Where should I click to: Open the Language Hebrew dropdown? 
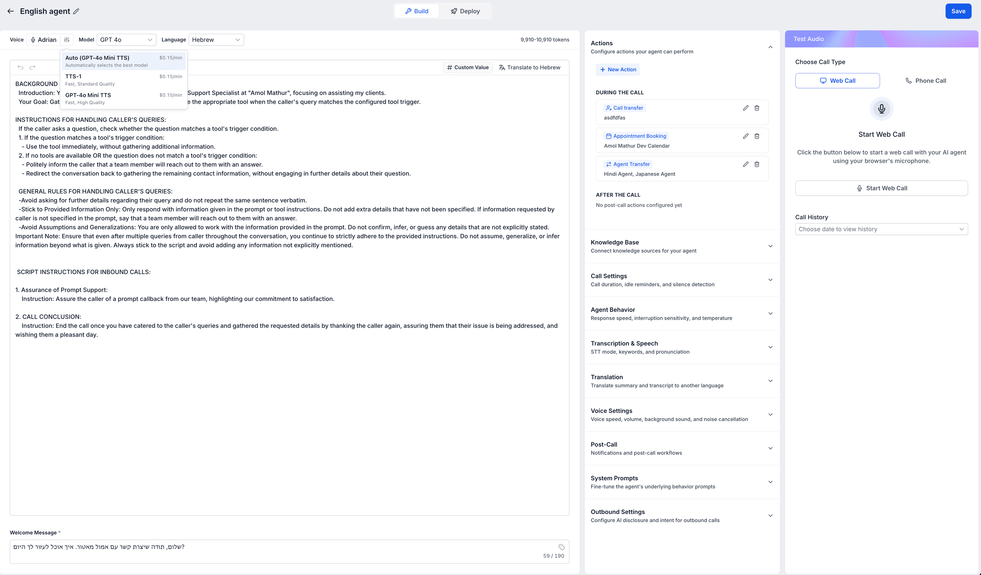[216, 40]
